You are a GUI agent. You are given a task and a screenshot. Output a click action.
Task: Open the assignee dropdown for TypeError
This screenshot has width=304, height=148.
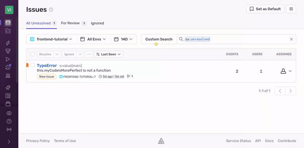pos(286,71)
